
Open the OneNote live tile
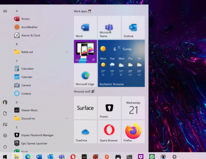[x=86, y=51]
